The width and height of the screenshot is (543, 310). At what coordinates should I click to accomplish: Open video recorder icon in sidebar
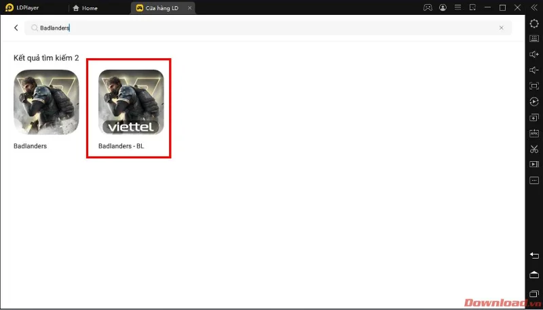(x=534, y=164)
